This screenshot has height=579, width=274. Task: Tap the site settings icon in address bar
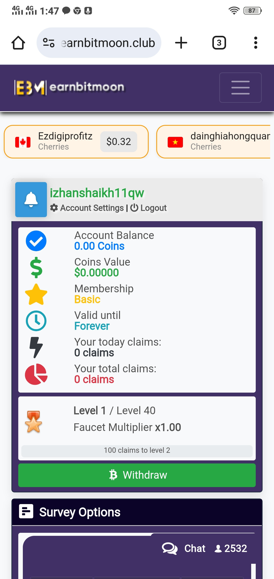click(48, 43)
